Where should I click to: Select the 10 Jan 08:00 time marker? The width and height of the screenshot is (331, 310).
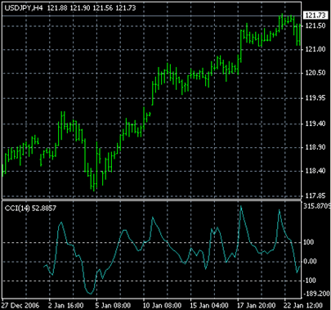coord(162,305)
